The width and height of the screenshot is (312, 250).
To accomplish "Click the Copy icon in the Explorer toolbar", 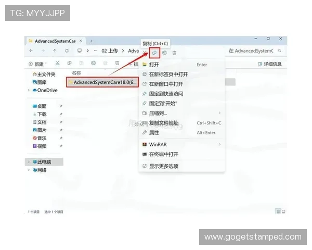I will [69, 63].
